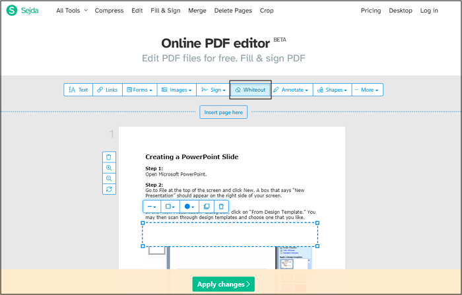Click the 'Step 1:' text
462x295 pixels.
pyautogui.click(x=154, y=168)
